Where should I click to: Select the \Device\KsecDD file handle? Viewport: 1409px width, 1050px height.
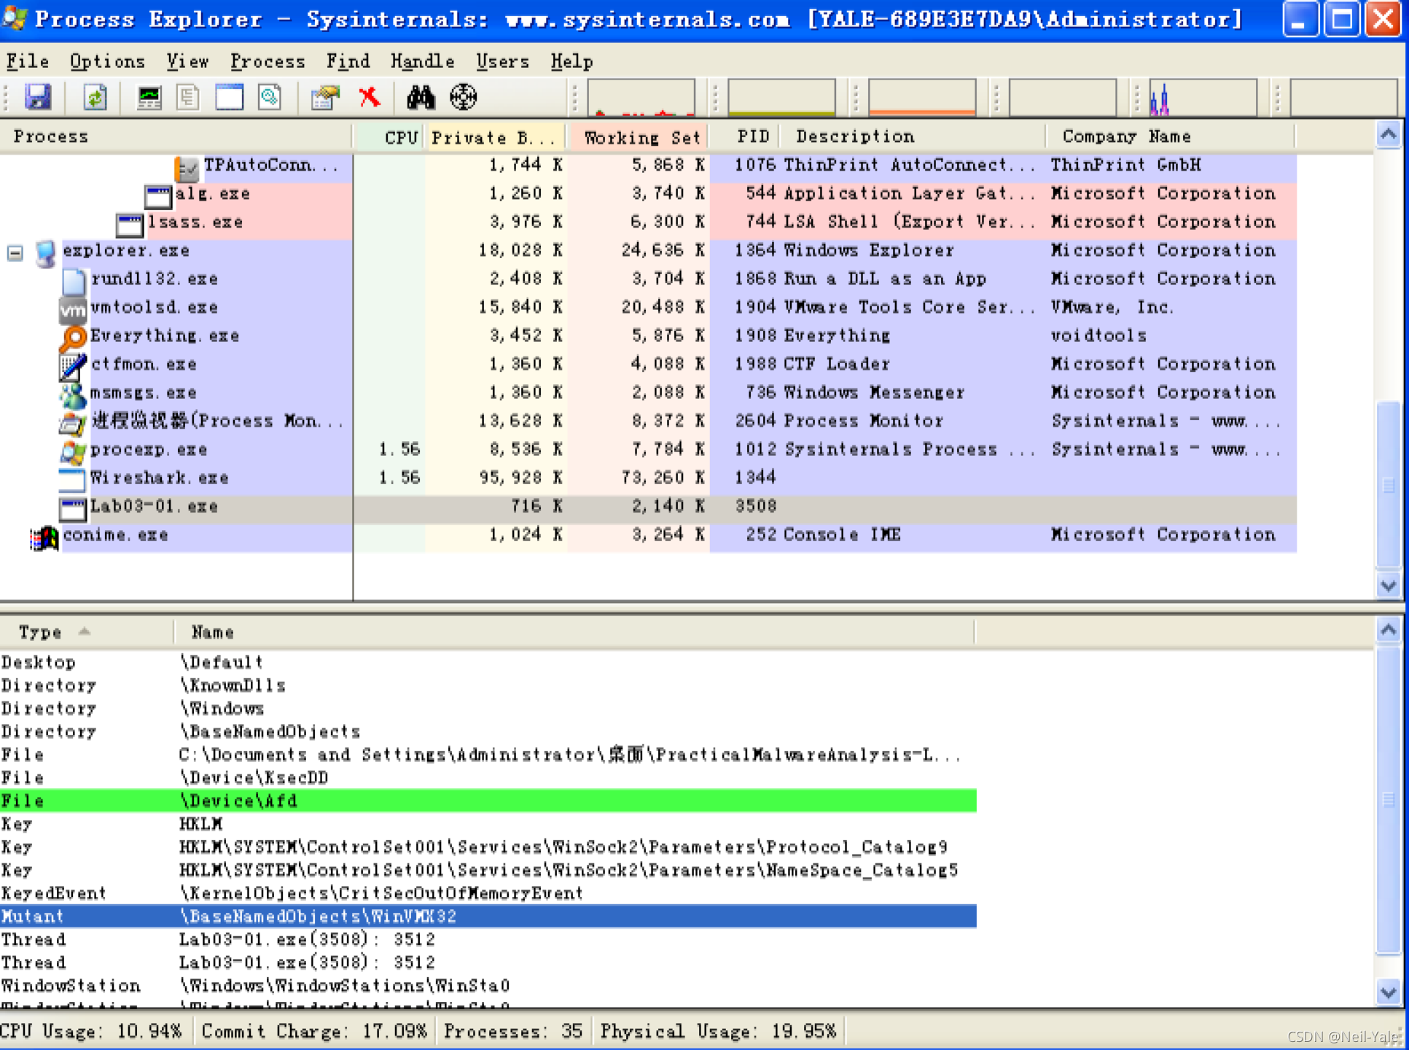click(x=488, y=778)
